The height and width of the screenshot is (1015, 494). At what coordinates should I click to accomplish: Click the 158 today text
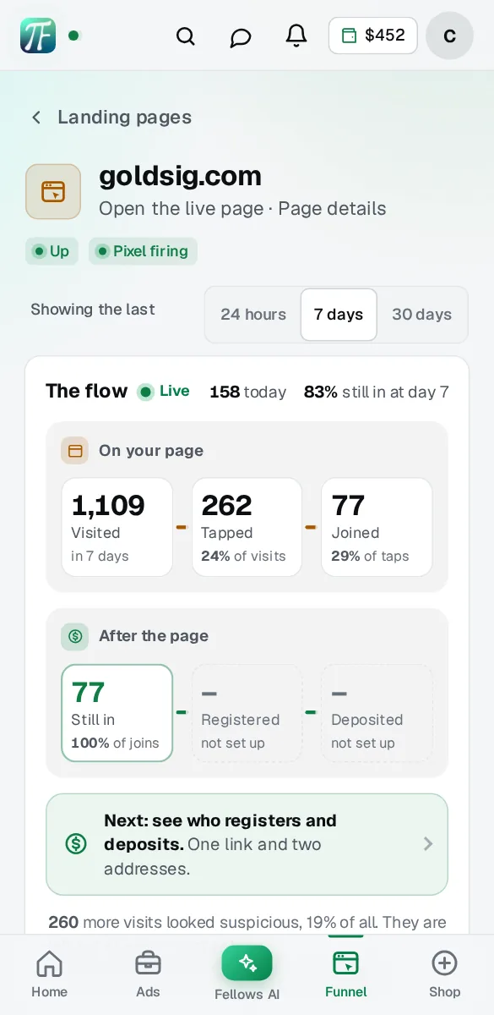[248, 392]
